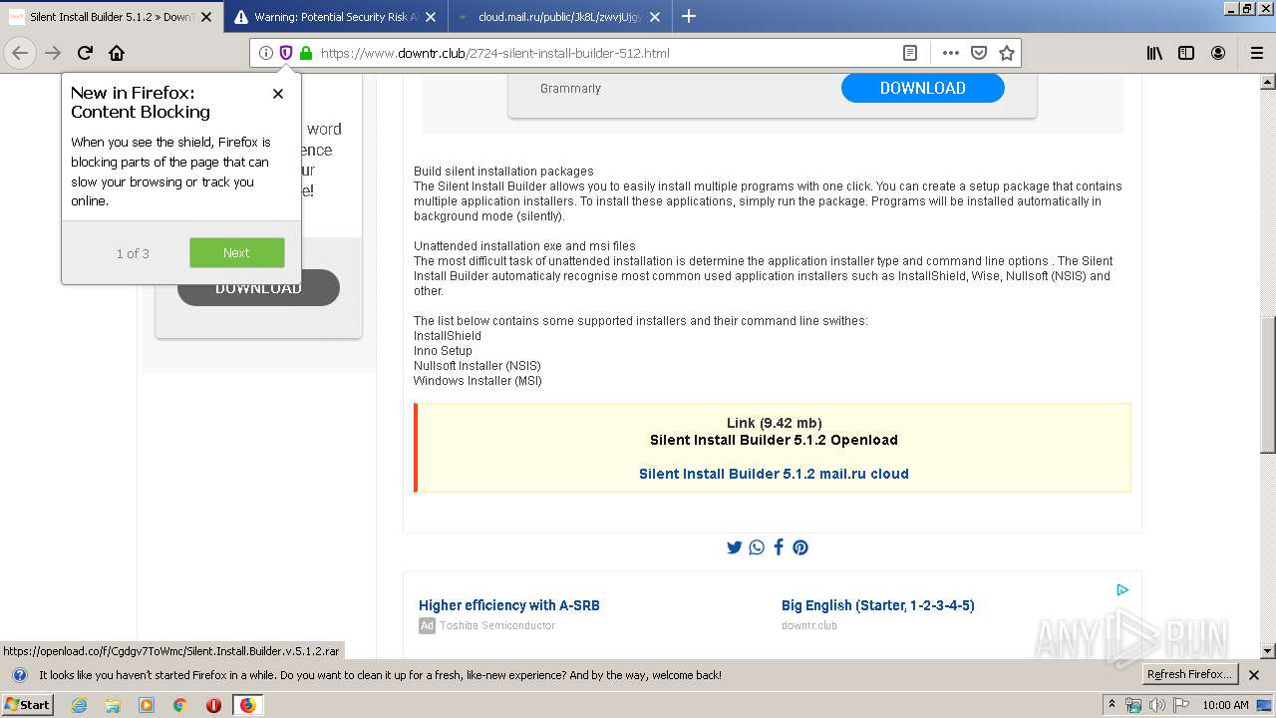
Task: Click the blue Grammarly DOWNLOAD button
Action: click(x=923, y=88)
